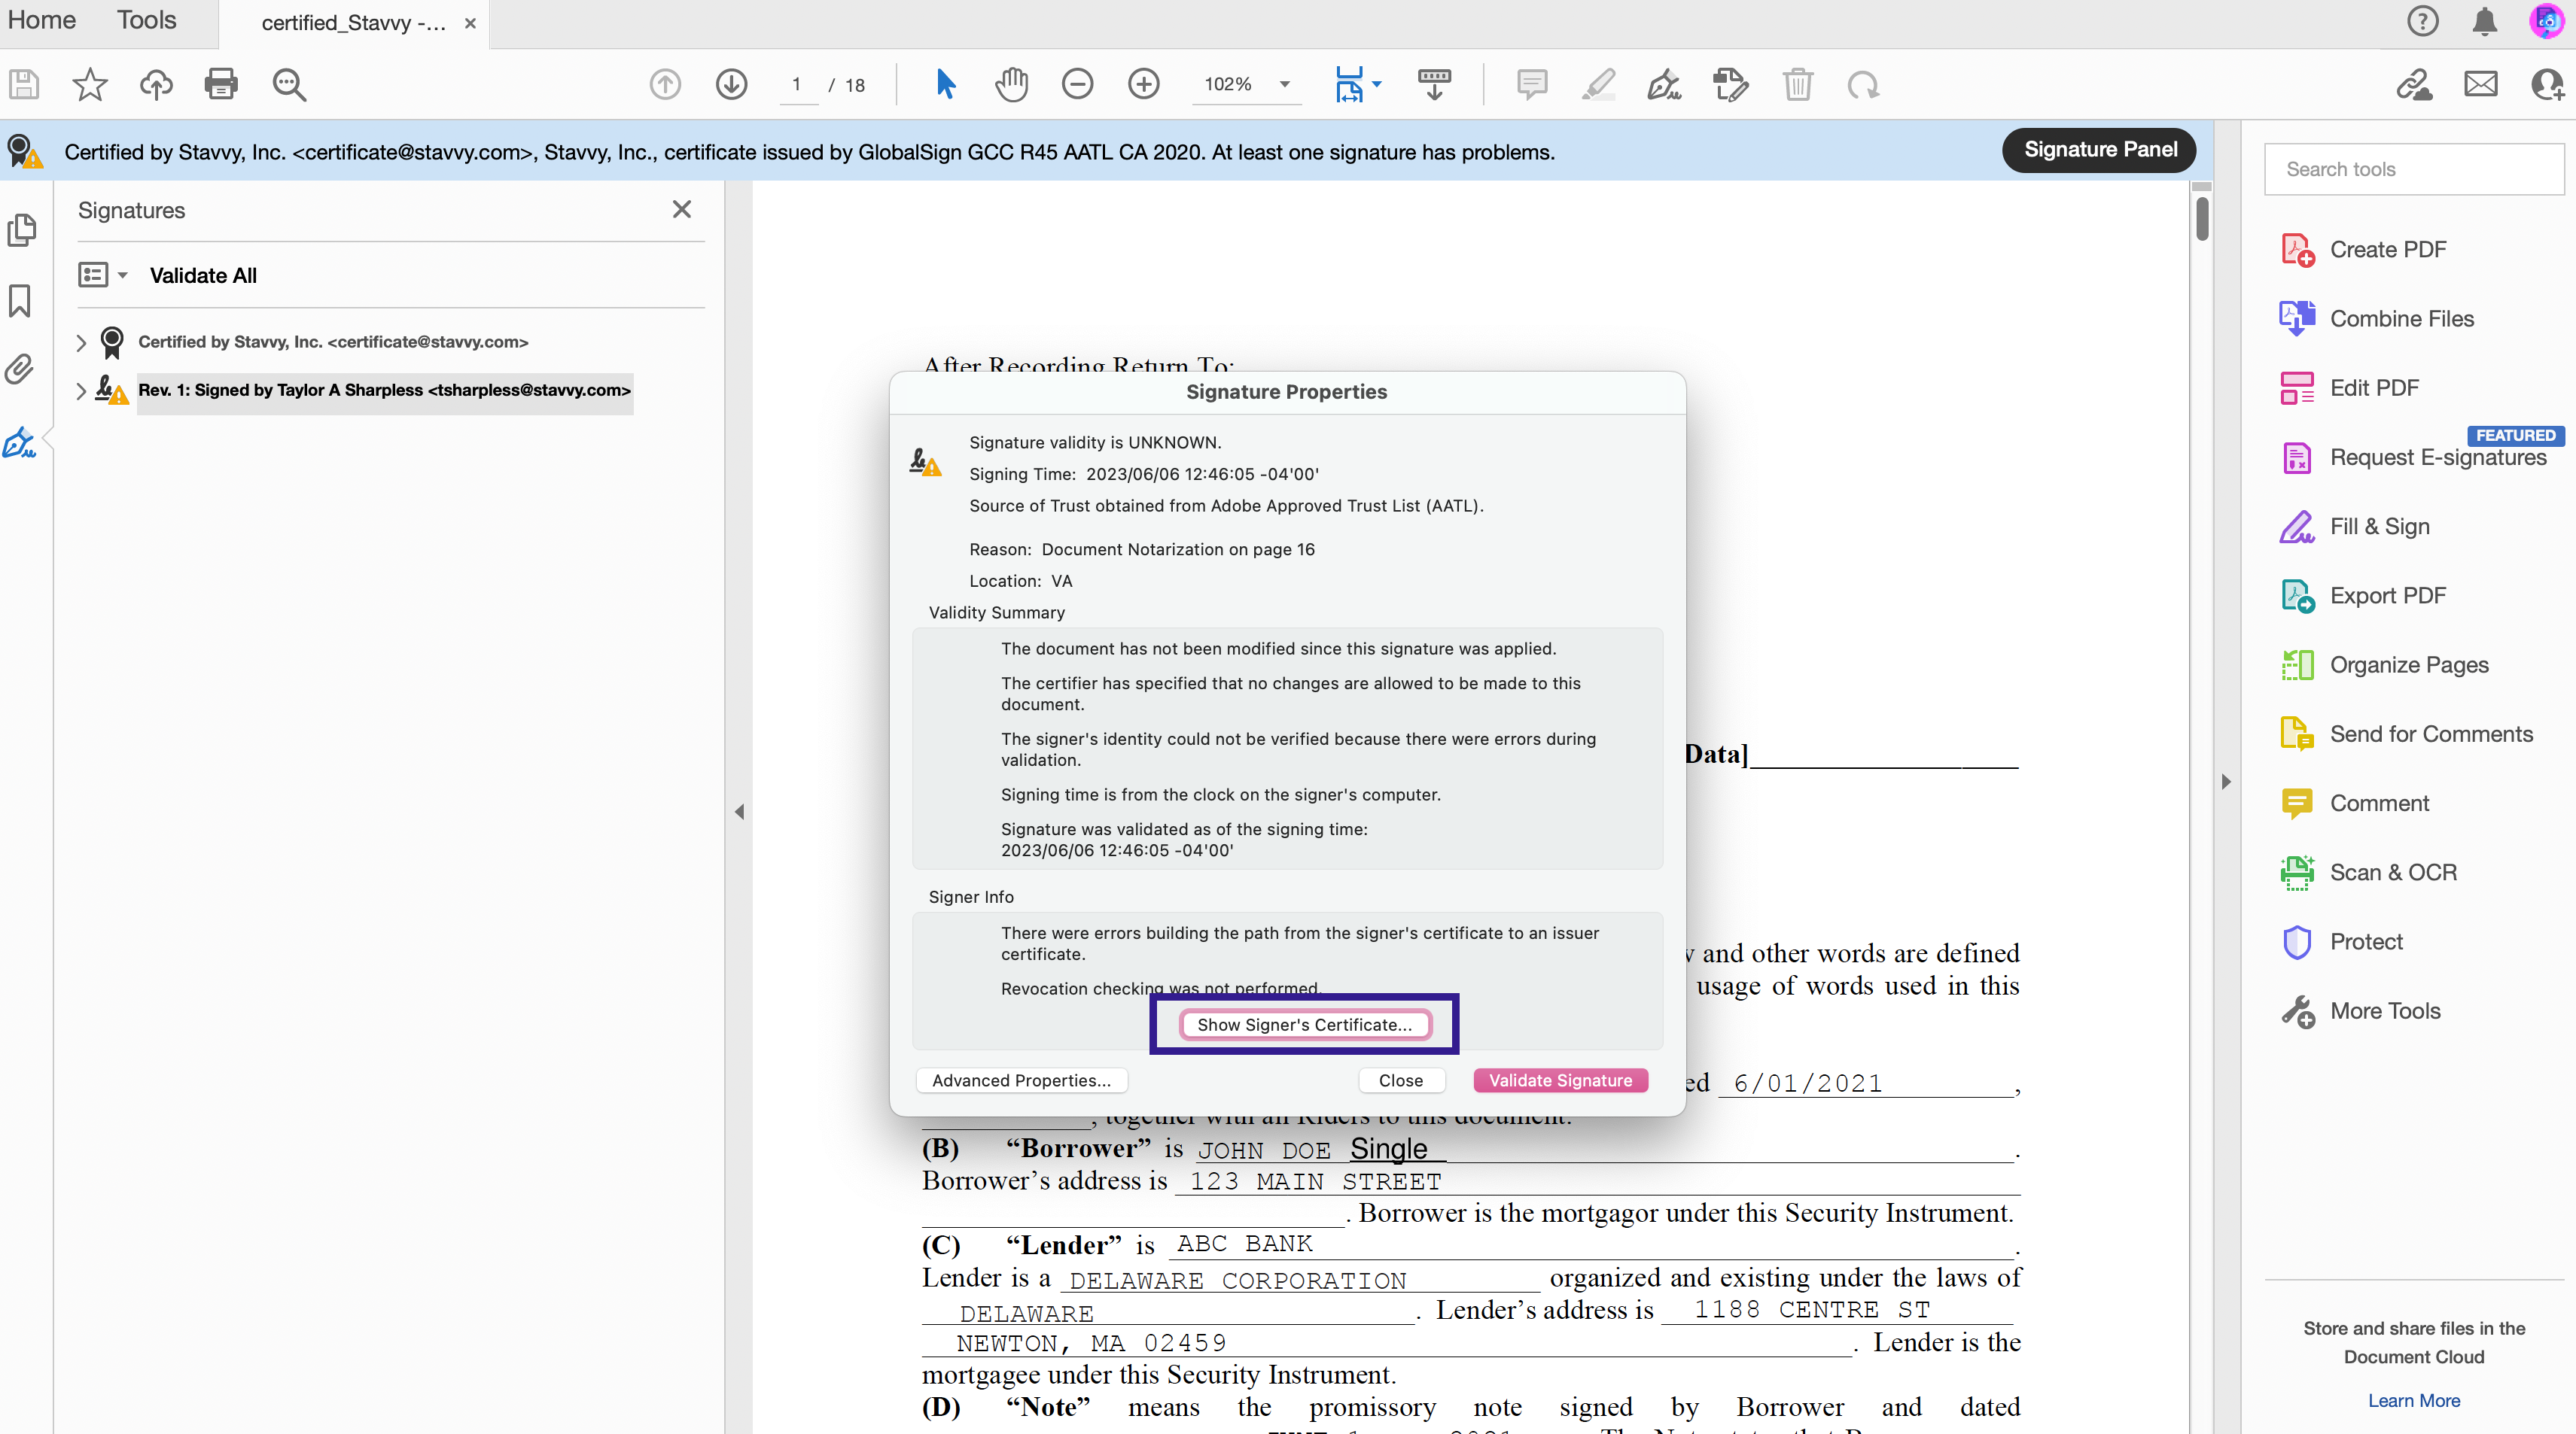Viewport: 2576px width, 1434px height.
Task: Go to previous page with up arrow
Action: pos(665,84)
